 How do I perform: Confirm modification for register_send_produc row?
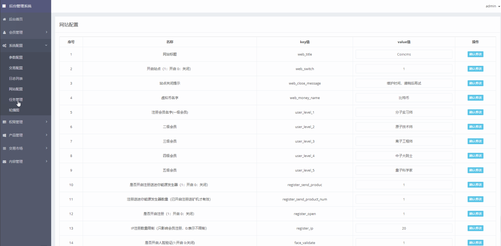click(x=476, y=185)
